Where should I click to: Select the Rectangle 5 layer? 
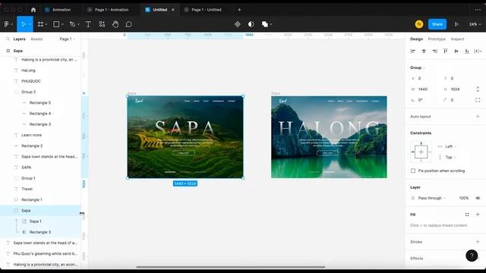pos(40,103)
